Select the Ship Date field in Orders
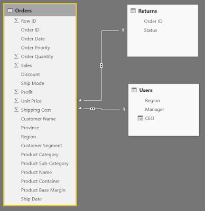 coord(31,199)
